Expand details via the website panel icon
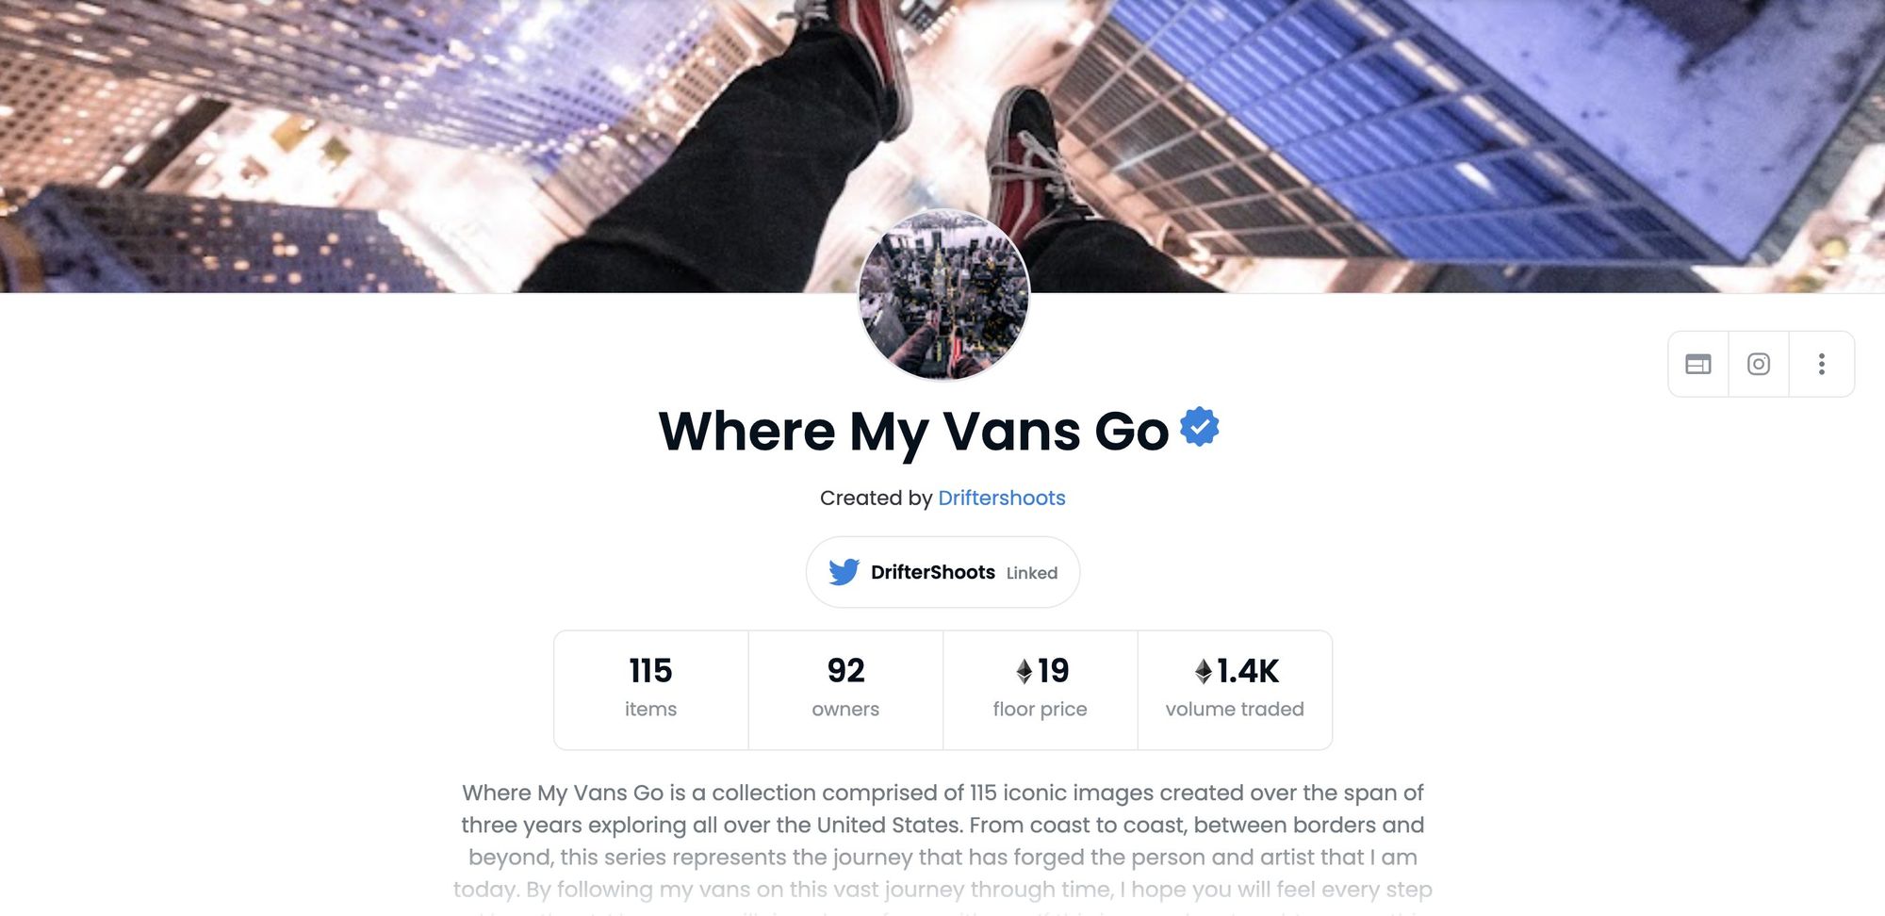The width and height of the screenshot is (1885, 916). 1699,364
